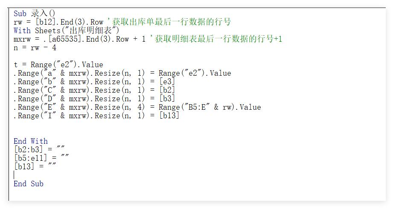Click the '[b2:b3] = ""' statement
The image size is (393, 208).
(x=39, y=149)
